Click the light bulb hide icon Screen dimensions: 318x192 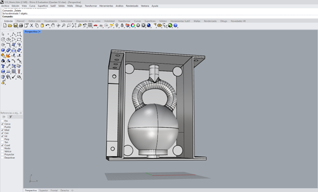pyautogui.click(x=117, y=25)
